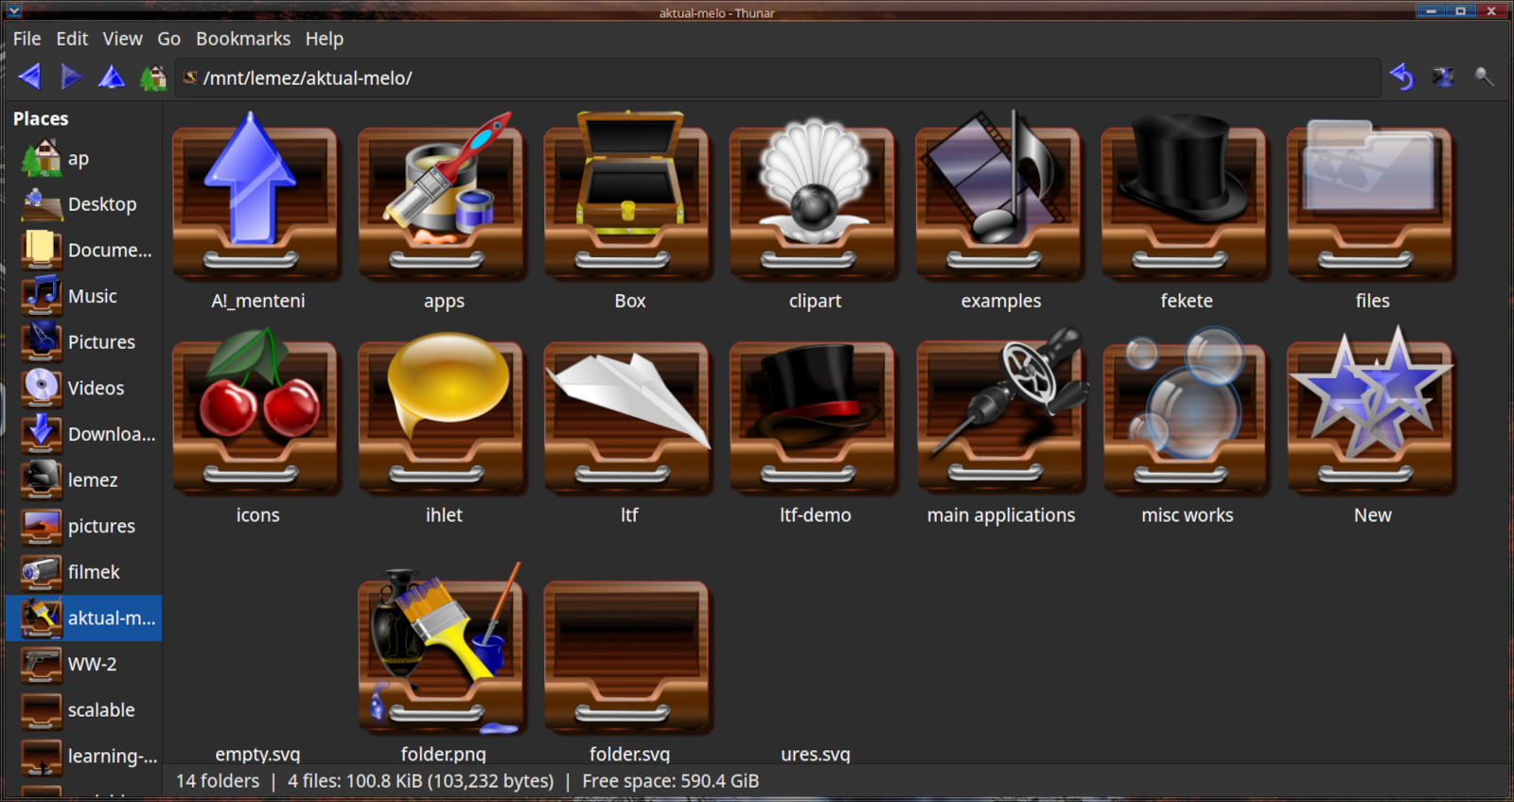
Task: Open the Help menu
Action: [325, 39]
